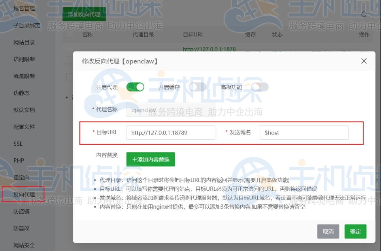The image size is (381, 251).
Task: Click the 添加反向代理 button
Action: (84, 13)
